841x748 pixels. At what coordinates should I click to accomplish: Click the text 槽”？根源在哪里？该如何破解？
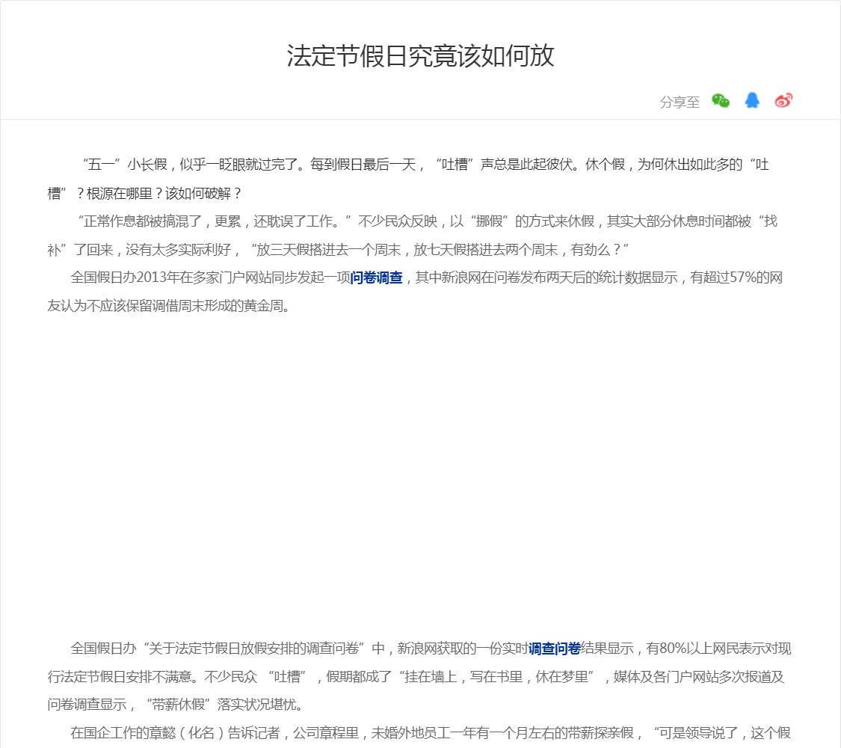145,194
